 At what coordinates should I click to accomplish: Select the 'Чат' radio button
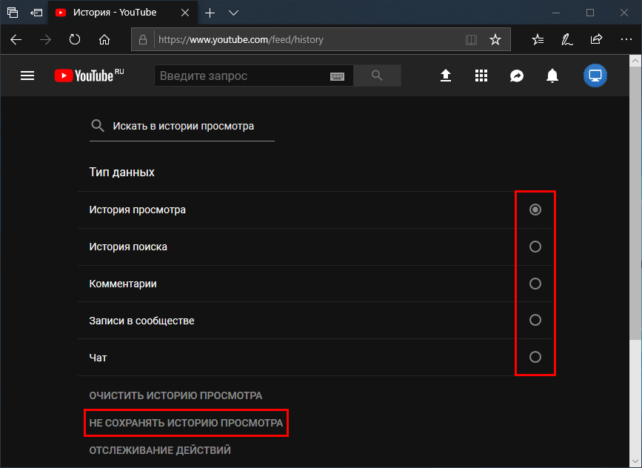point(535,358)
